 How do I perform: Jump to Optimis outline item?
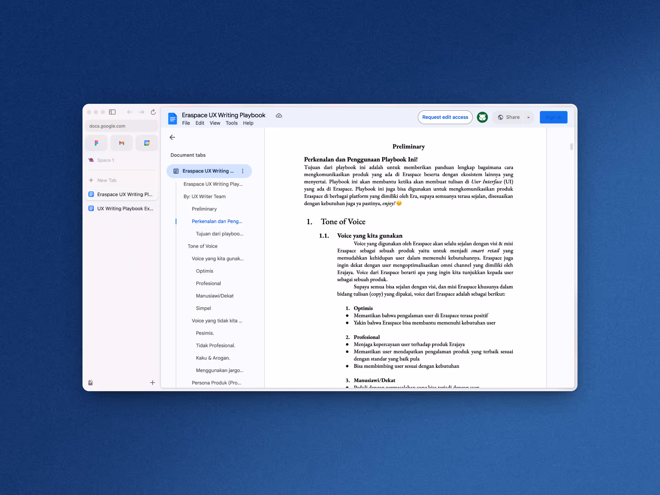click(205, 271)
